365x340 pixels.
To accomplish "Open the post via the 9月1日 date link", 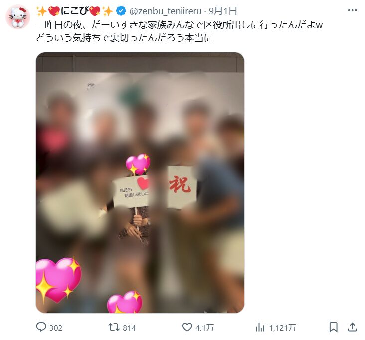I will point(223,11).
